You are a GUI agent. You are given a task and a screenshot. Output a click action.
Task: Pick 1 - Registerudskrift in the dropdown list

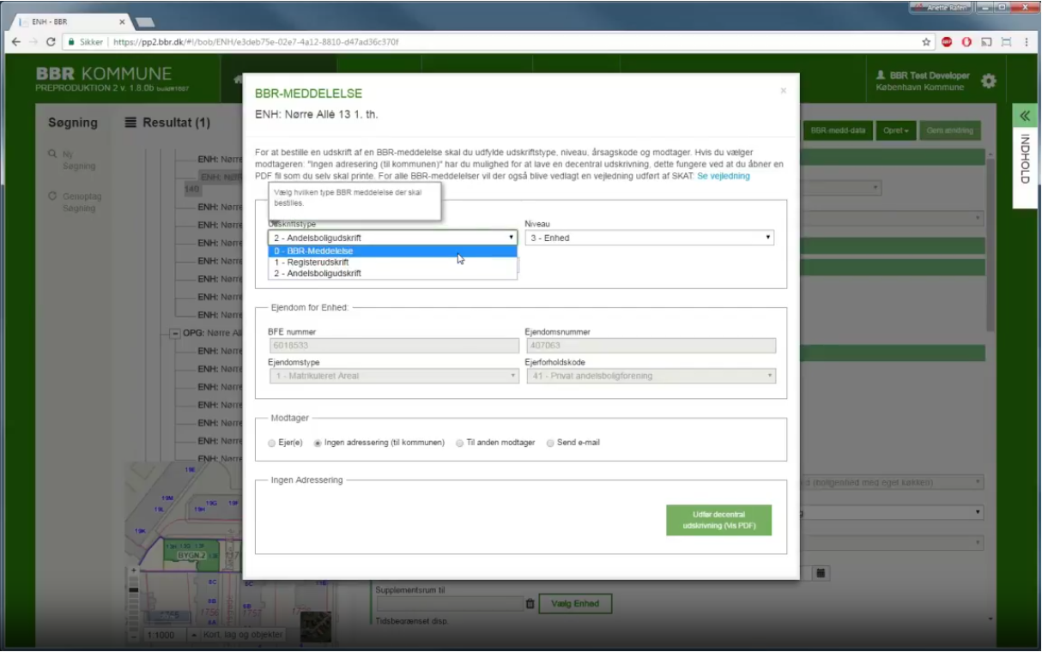(x=392, y=263)
